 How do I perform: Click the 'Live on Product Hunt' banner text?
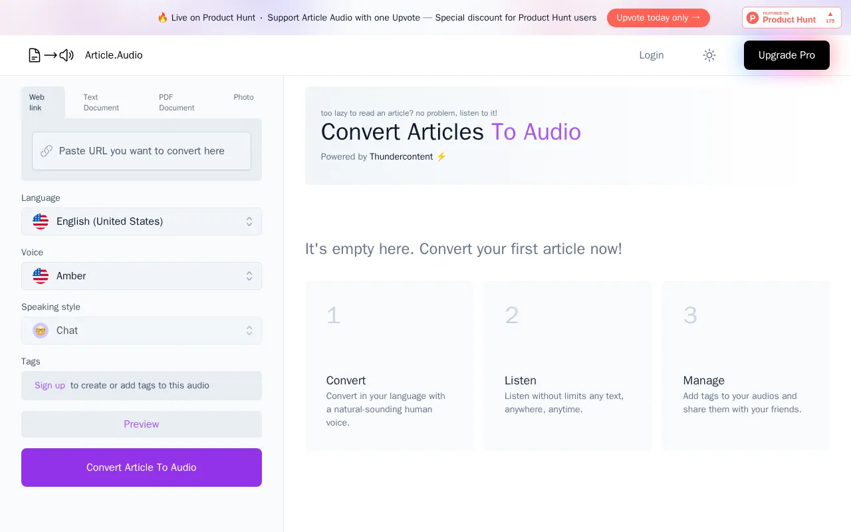pyautogui.click(x=213, y=18)
